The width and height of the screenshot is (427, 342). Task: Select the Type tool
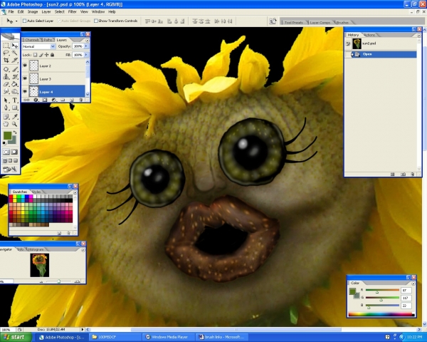point(15,100)
